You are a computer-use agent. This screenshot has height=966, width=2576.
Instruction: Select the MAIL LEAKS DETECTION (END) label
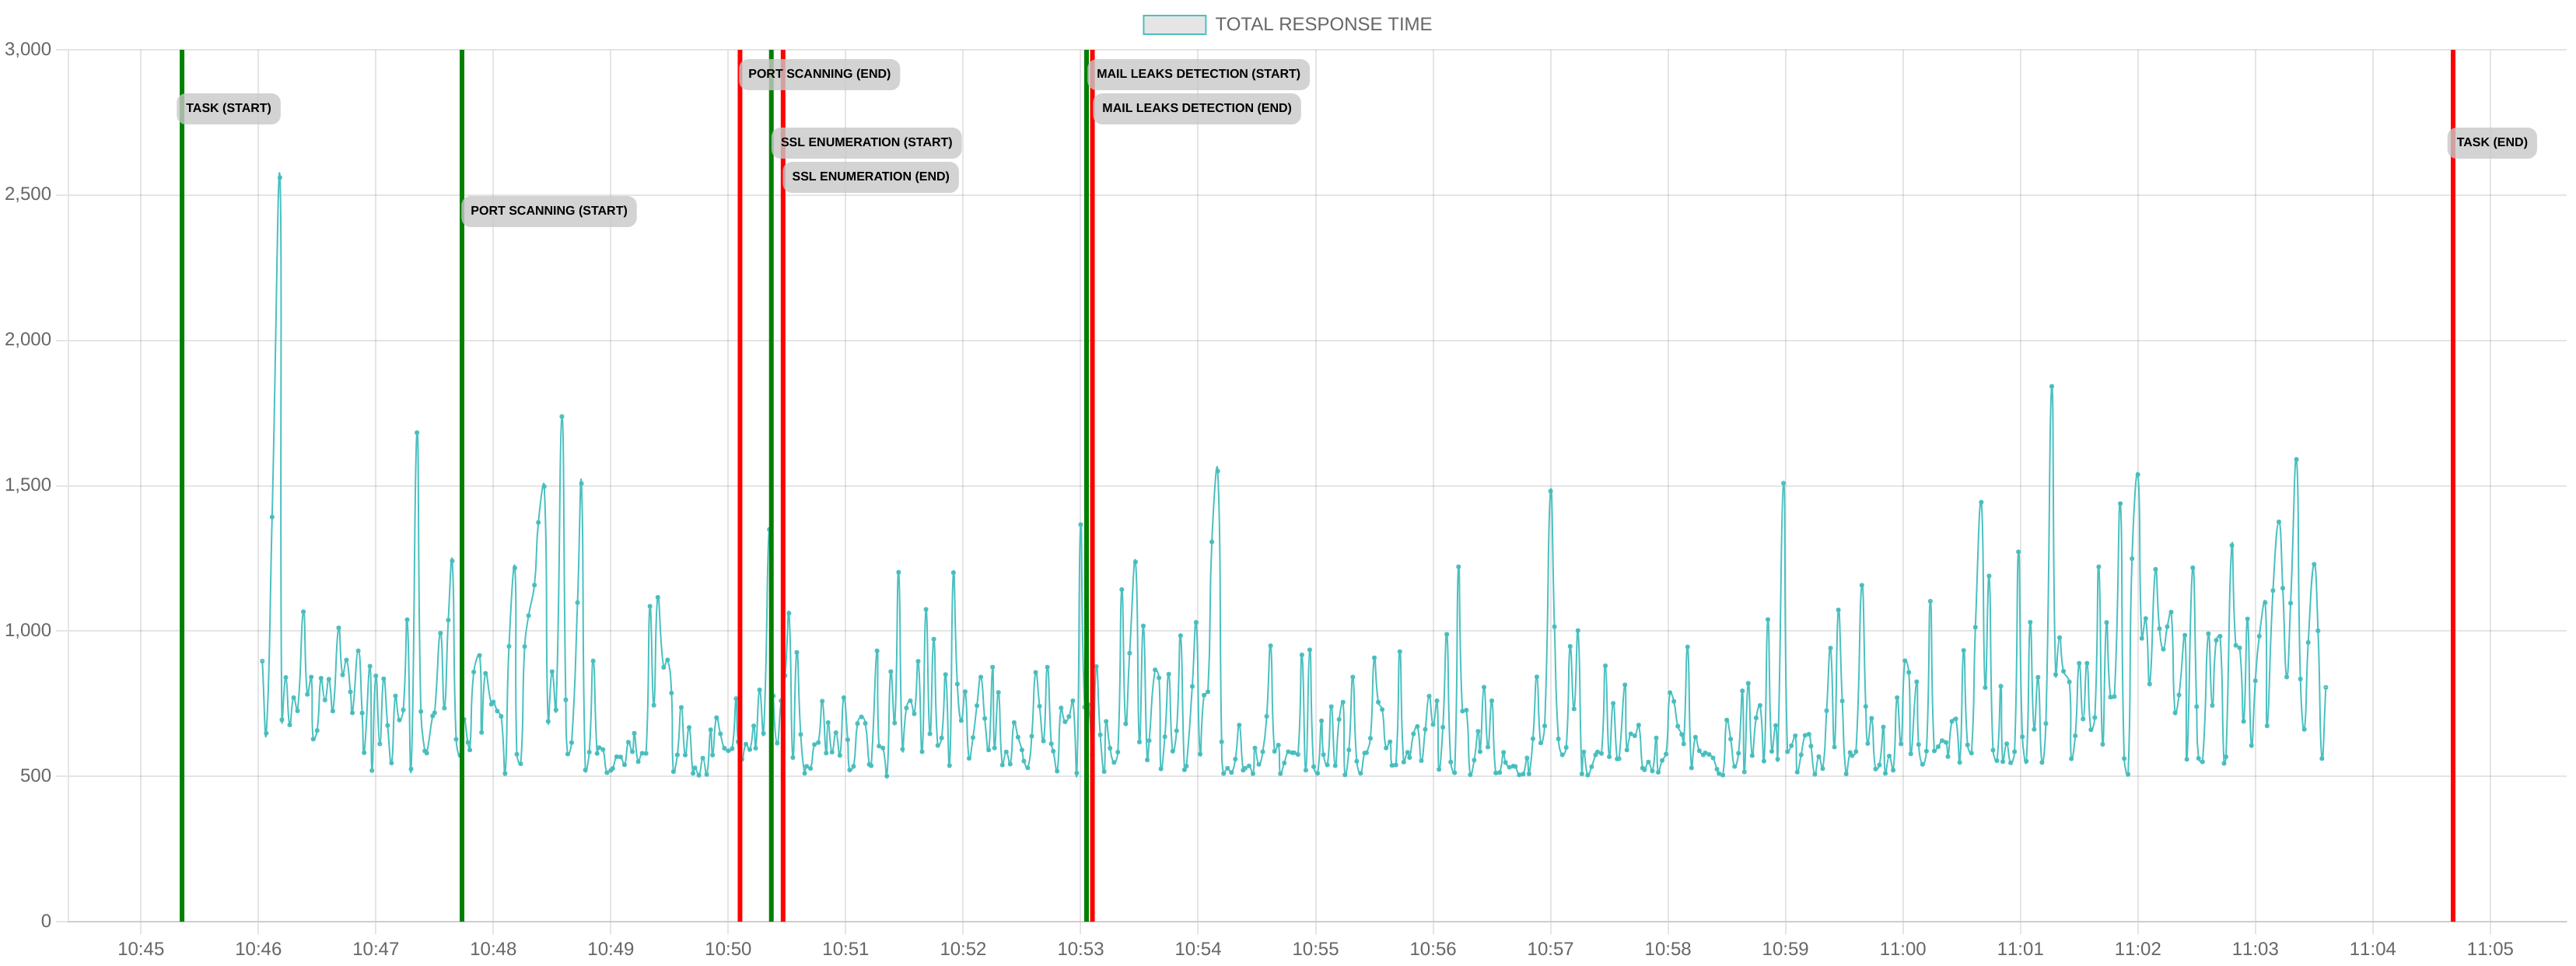point(1196,108)
